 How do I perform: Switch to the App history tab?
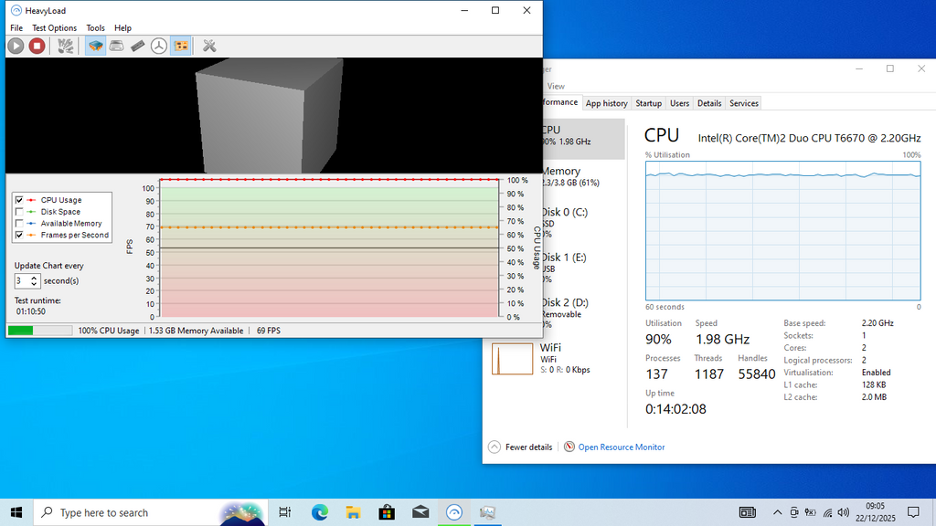tap(607, 103)
